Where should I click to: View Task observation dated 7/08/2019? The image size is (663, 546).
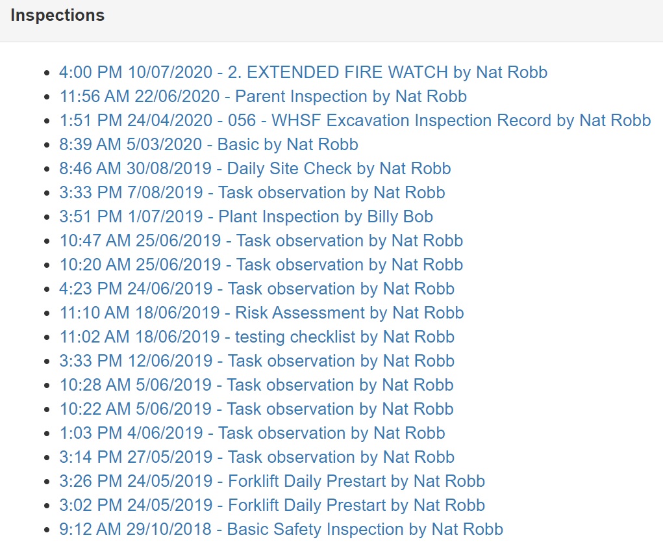tap(252, 192)
